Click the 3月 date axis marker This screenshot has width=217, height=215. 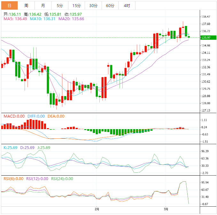point(166,209)
